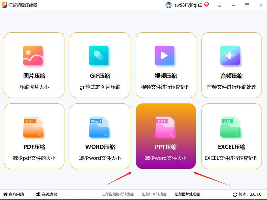Click the app logo in title bar

coord(4,5)
